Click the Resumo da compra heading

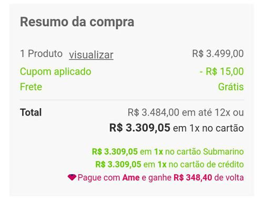pos(77,22)
